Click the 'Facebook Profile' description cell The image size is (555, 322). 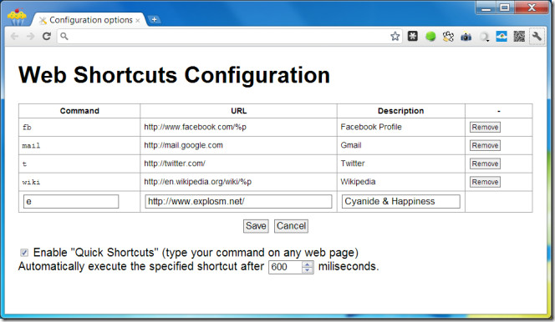[400, 127]
